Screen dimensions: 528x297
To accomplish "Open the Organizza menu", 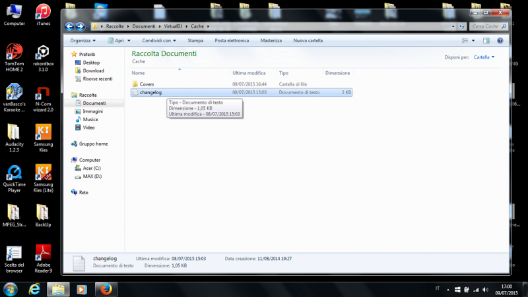I will [83, 41].
